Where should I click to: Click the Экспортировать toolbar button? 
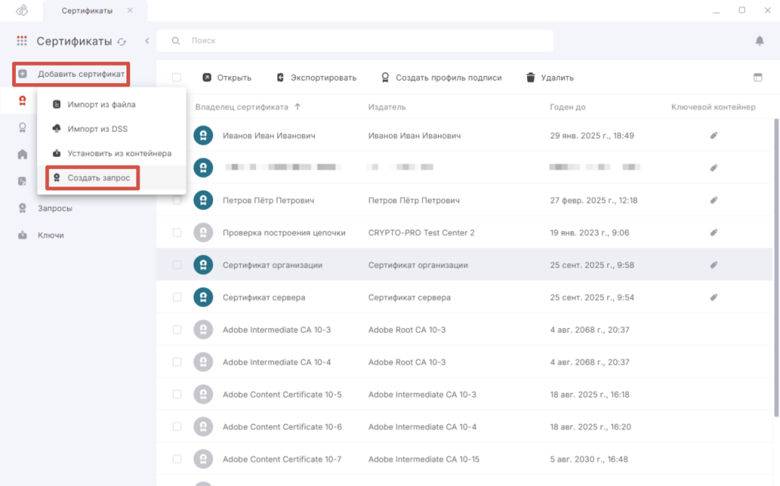tap(316, 78)
